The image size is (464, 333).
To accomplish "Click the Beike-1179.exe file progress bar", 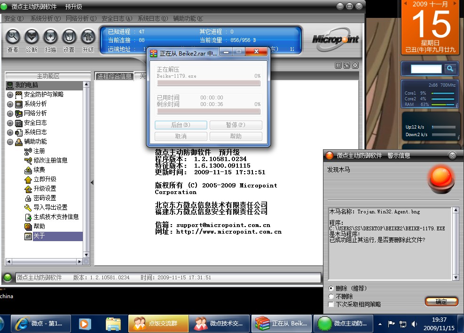I will click(209, 83).
